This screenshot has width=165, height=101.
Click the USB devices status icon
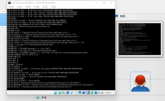(x=72, y=92)
